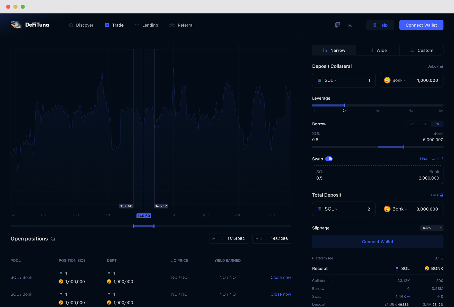Viewport: 454px width, 307px height.
Task: Click the Total Deposit Bonk amount 8,000,000
Action: 427,209
